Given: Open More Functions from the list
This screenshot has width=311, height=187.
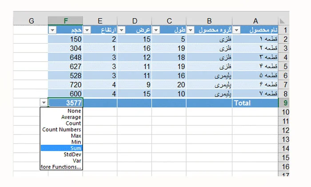Looking at the screenshot, I should (x=61, y=167).
